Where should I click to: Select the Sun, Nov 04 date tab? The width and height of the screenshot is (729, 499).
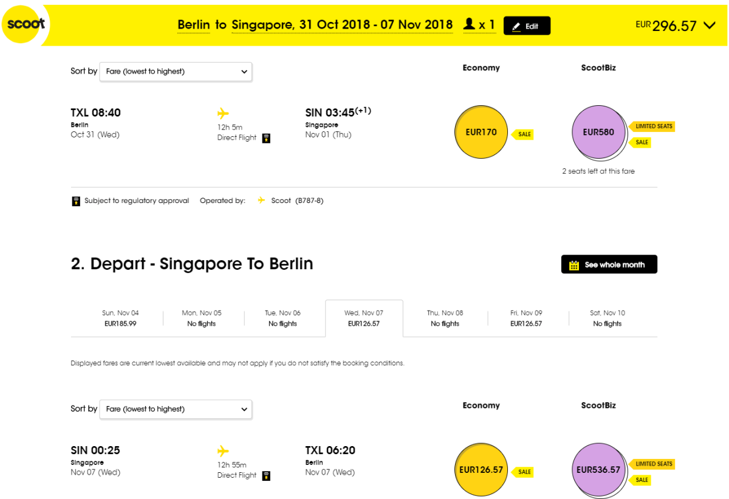[120, 318]
